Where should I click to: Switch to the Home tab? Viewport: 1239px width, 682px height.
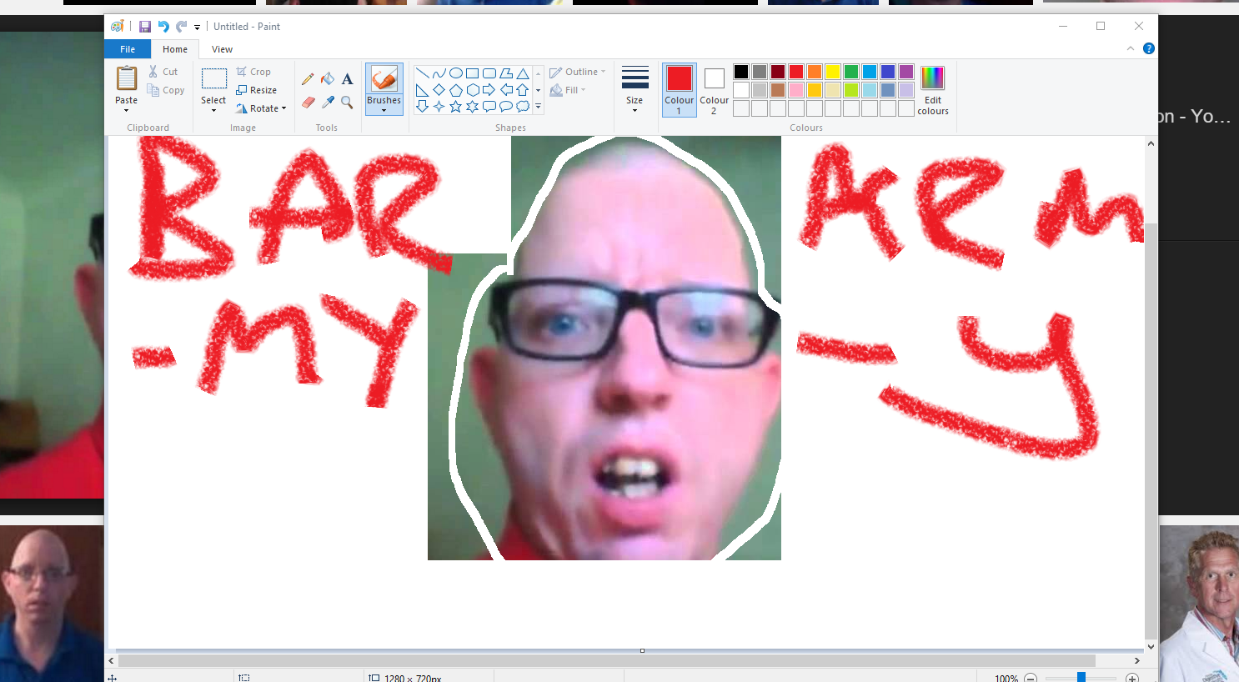click(175, 49)
